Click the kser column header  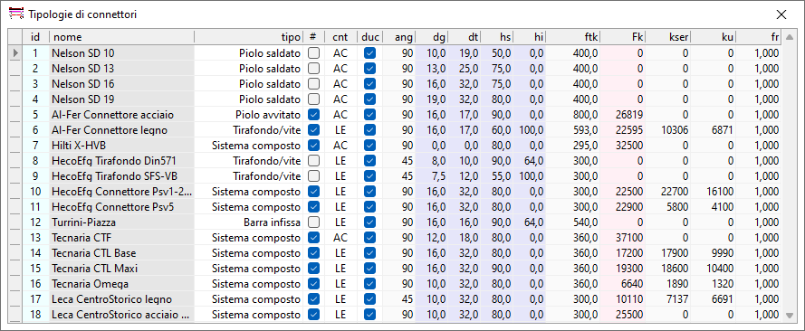[x=668, y=37]
